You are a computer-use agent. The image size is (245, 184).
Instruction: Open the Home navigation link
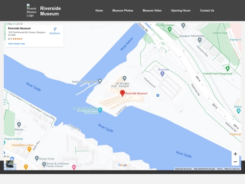[99, 10]
